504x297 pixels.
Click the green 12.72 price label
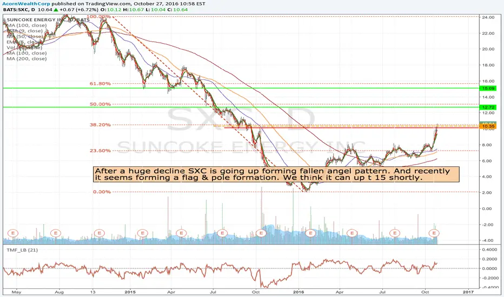pos(488,107)
